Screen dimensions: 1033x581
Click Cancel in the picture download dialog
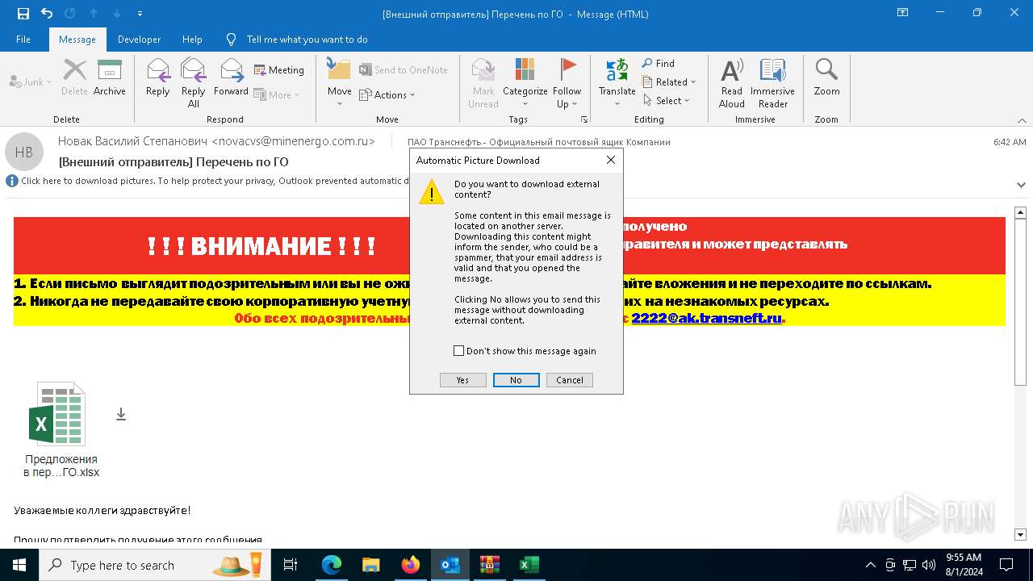(570, 380)
